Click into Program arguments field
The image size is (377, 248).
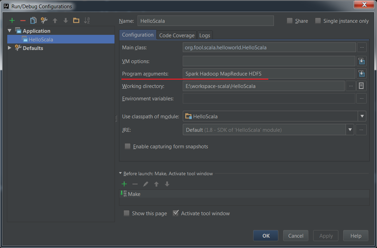(269, 73)
